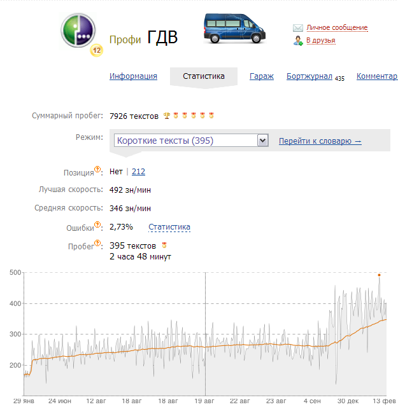Click the medal next to 395 текстов

pyautogui.click(x=164, y=245)
